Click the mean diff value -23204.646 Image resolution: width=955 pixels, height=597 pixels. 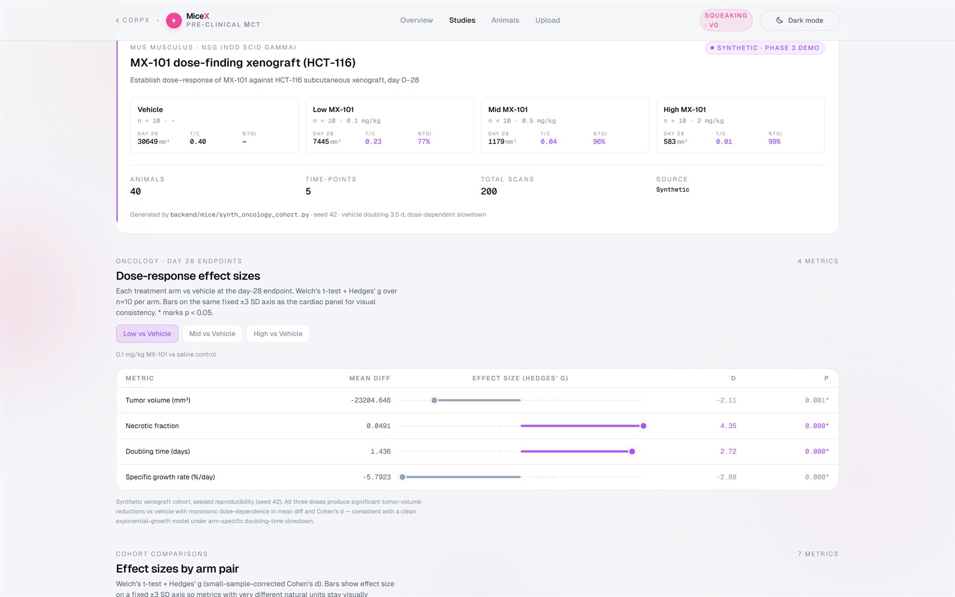[371, 400]
